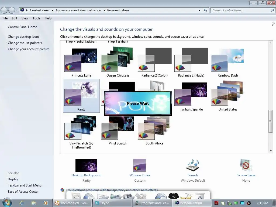This screenshot has height=207, width=276.
Task: Open the View menu
Action: pyautogui.click(x=25, y=18)
